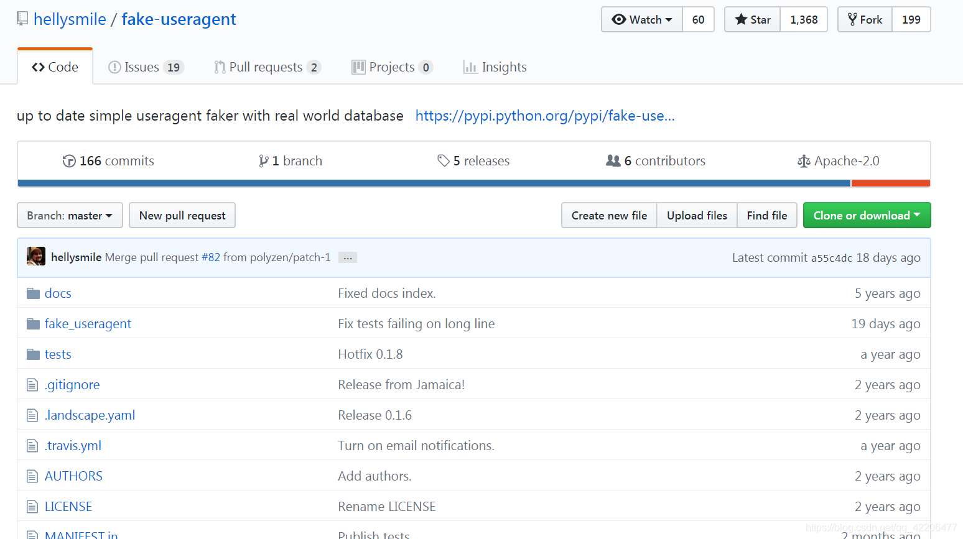View the 1,368 stargazers count
This screenshot has width=963, height=539.
(804, 19)
